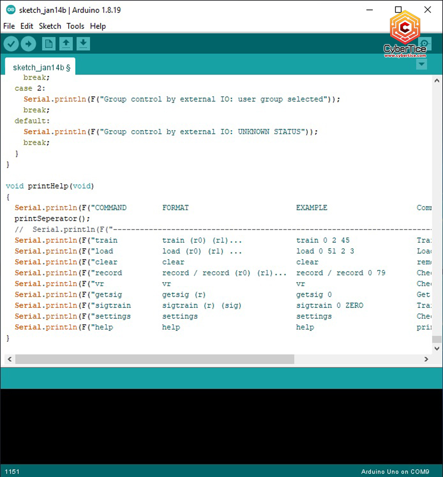Open the Help menu
The height and width of the screenshot is (477, 443).
(x=98, y=26)
